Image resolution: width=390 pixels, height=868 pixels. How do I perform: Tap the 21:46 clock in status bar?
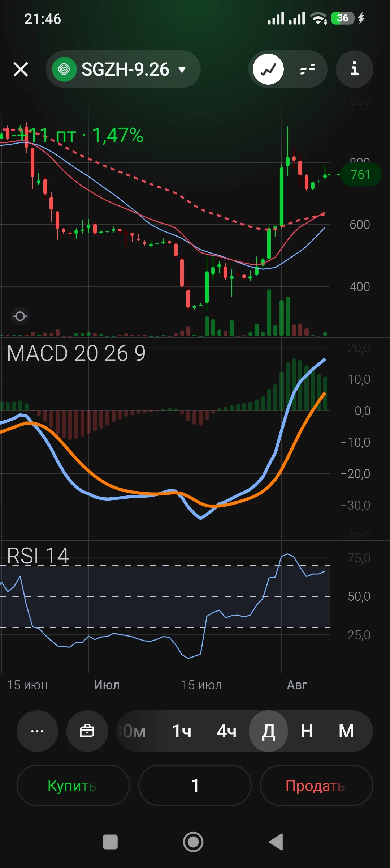(43, 19)
